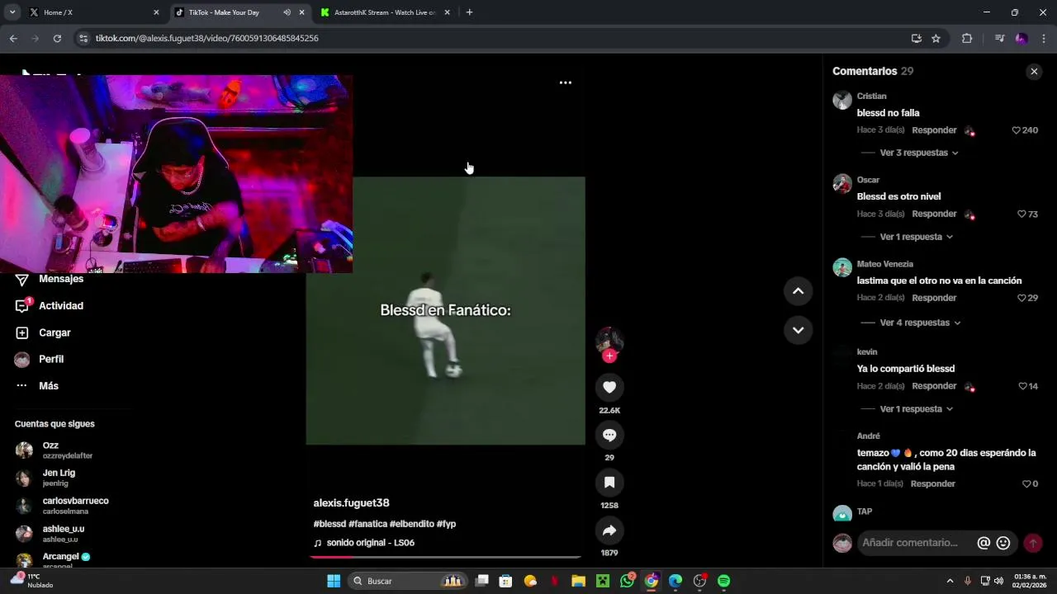This screenshot has width=1057, height=594.
Task: Open the #elbendito hashtag
Action: click(x=411, y=524)
